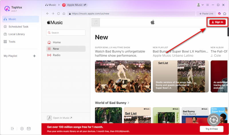Open the jungle cover album thumbnail
The height and width of the screenshot is (135, 229).
click(108, 115)
